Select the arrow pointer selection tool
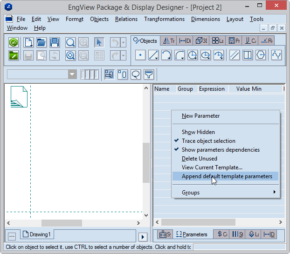 click(x=99, y=43)
